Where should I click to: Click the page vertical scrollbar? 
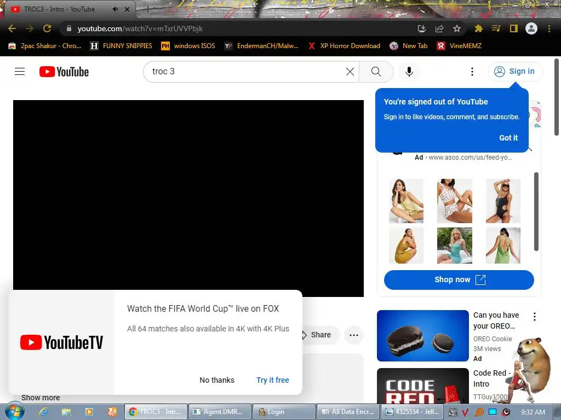coord(557,97)
